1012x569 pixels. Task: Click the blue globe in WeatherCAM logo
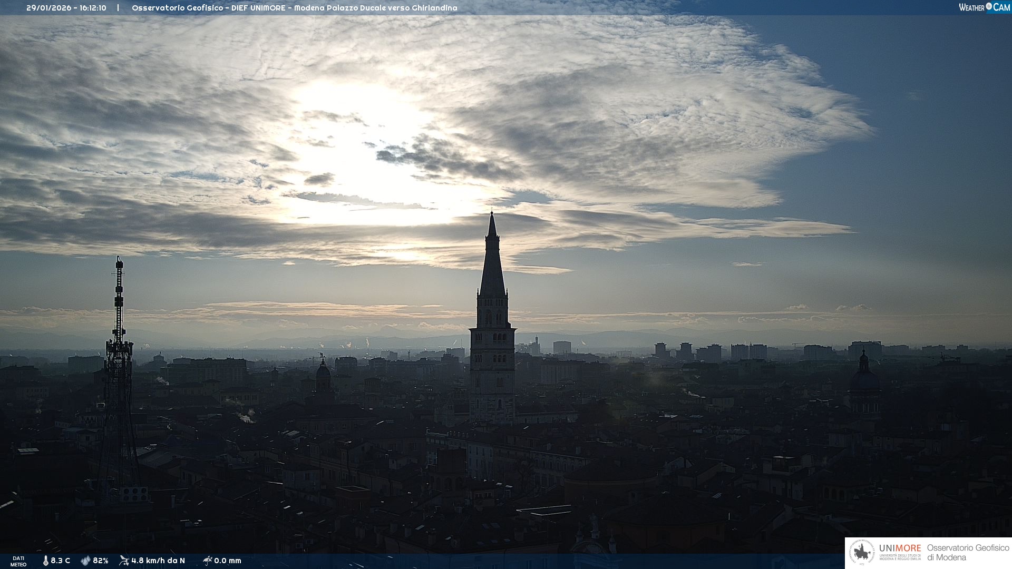989,6
